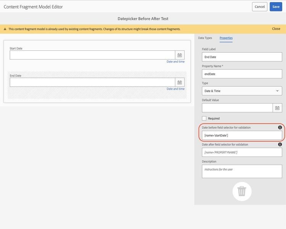Delete the field with trash icon
The image size is (286, 229).
[242, 191]
